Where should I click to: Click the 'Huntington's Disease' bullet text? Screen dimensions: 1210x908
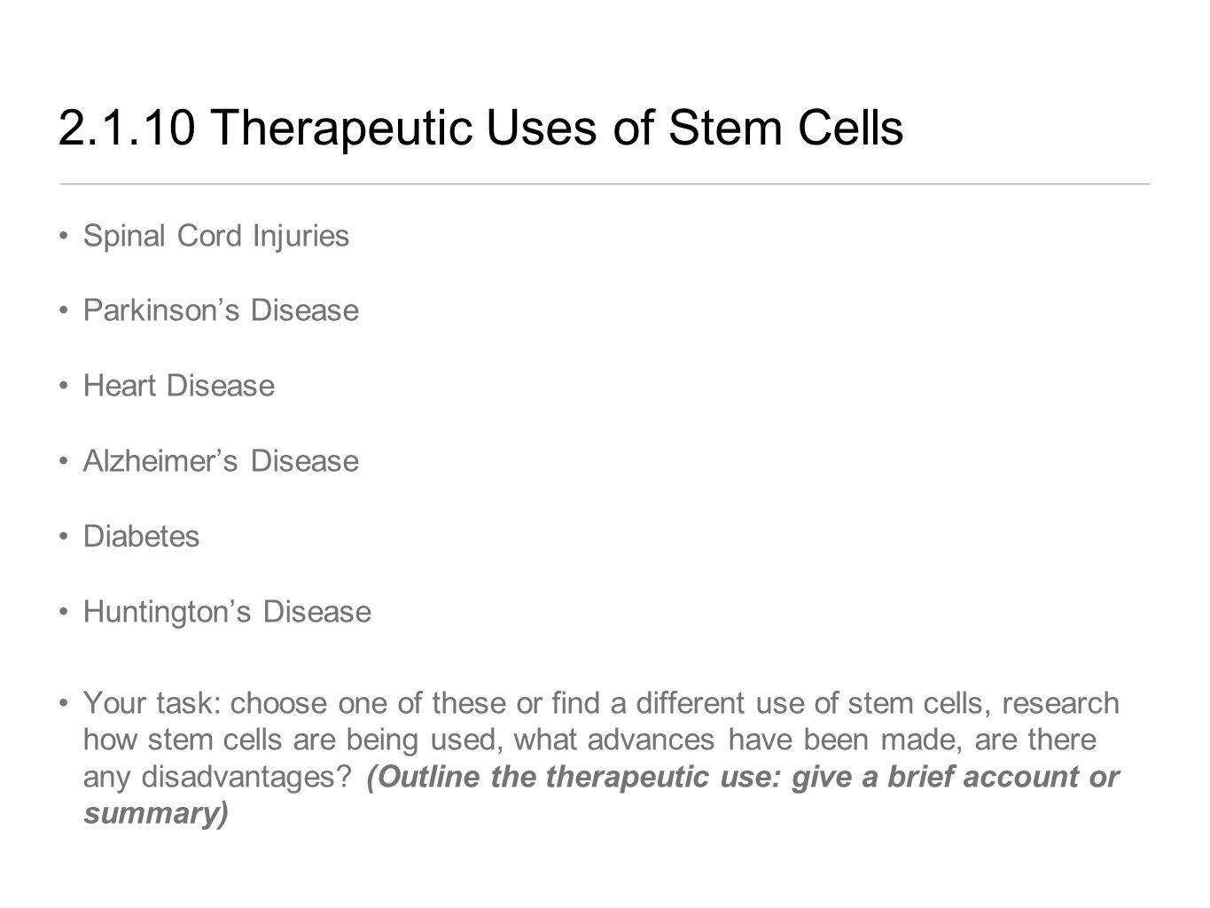pos(227,612)
